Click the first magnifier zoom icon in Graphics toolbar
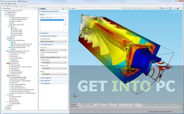Viewport: 184px width, 114px height. (x=133, y=8)
